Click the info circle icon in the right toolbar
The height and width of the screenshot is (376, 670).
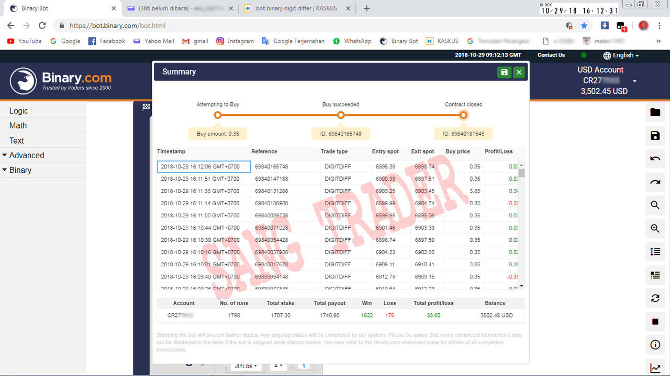tap(655, 345)
